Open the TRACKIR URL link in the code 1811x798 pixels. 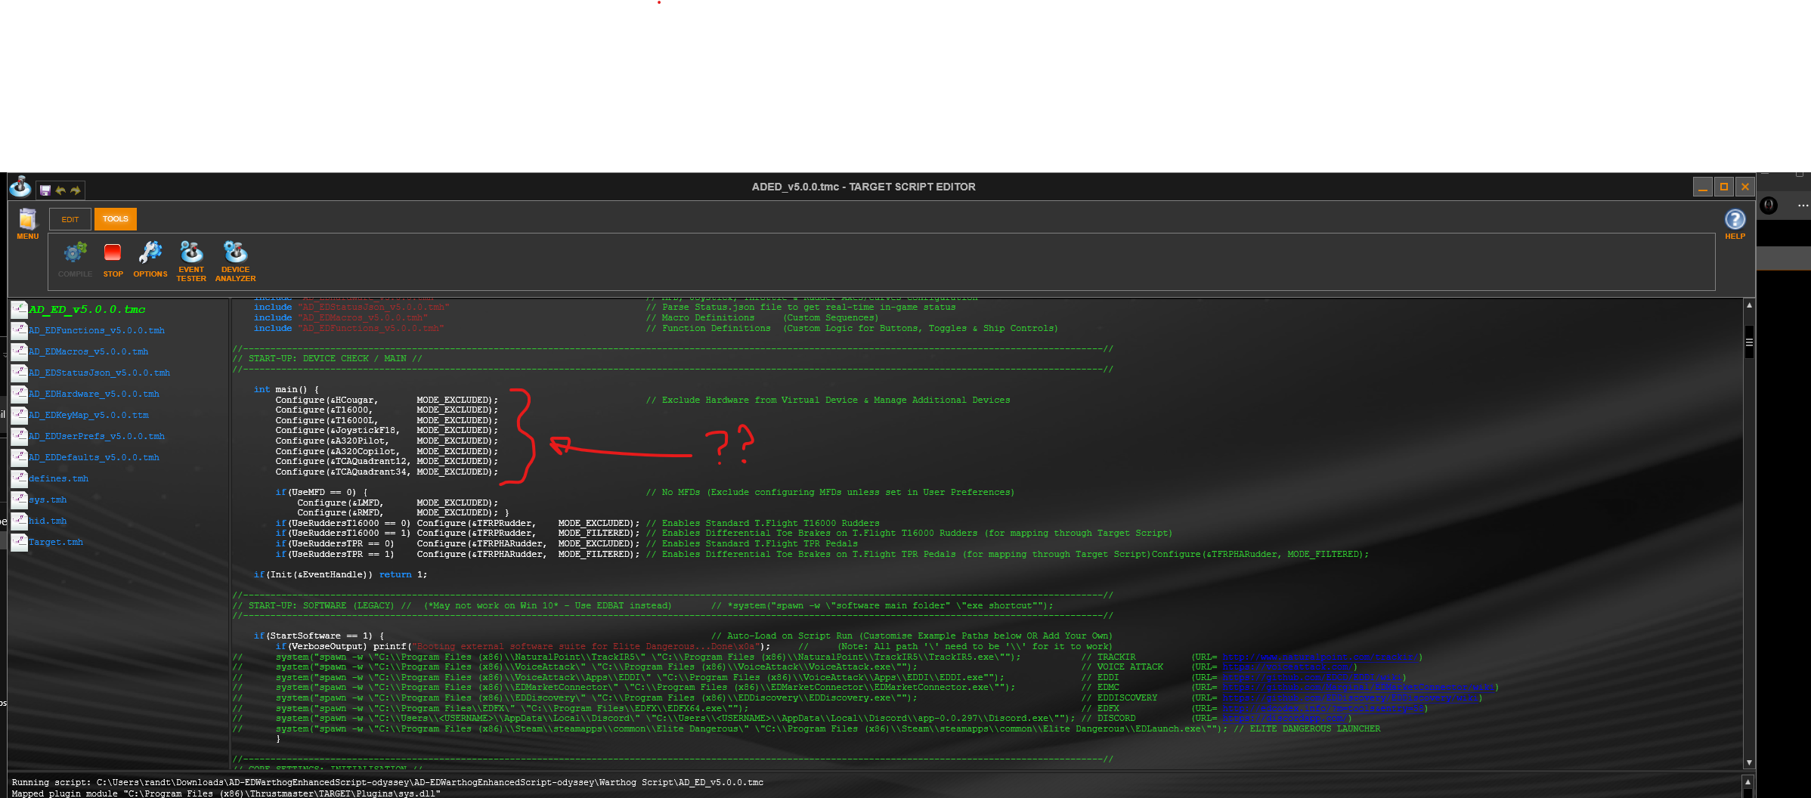click(x=1322, y=657)
